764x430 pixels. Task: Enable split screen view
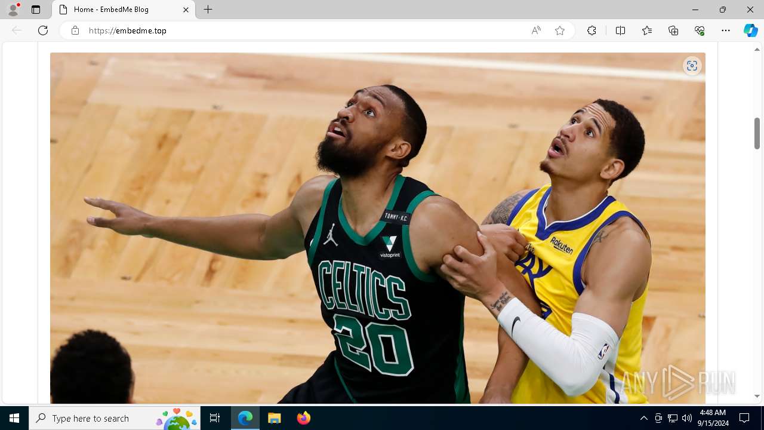620,30
